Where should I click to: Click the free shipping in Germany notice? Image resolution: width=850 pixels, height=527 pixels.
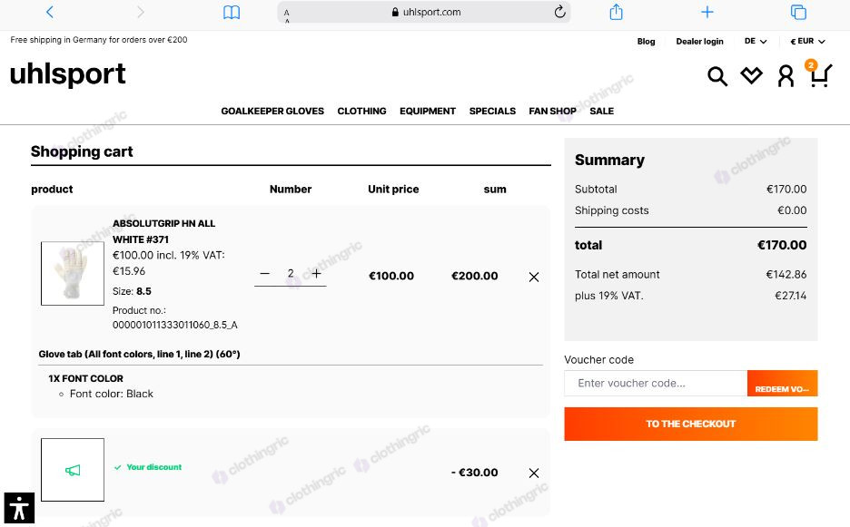tap(99, 40)
